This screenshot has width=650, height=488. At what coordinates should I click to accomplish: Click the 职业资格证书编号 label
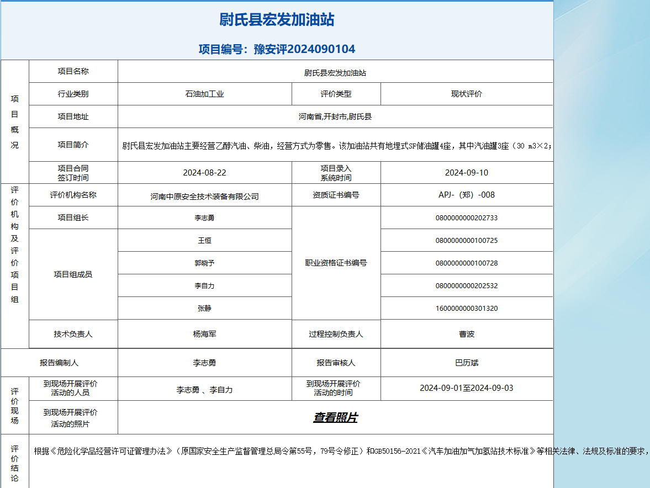tap(336, 263)
